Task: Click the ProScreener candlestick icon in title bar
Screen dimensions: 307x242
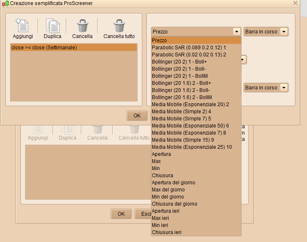Action: 5,3
